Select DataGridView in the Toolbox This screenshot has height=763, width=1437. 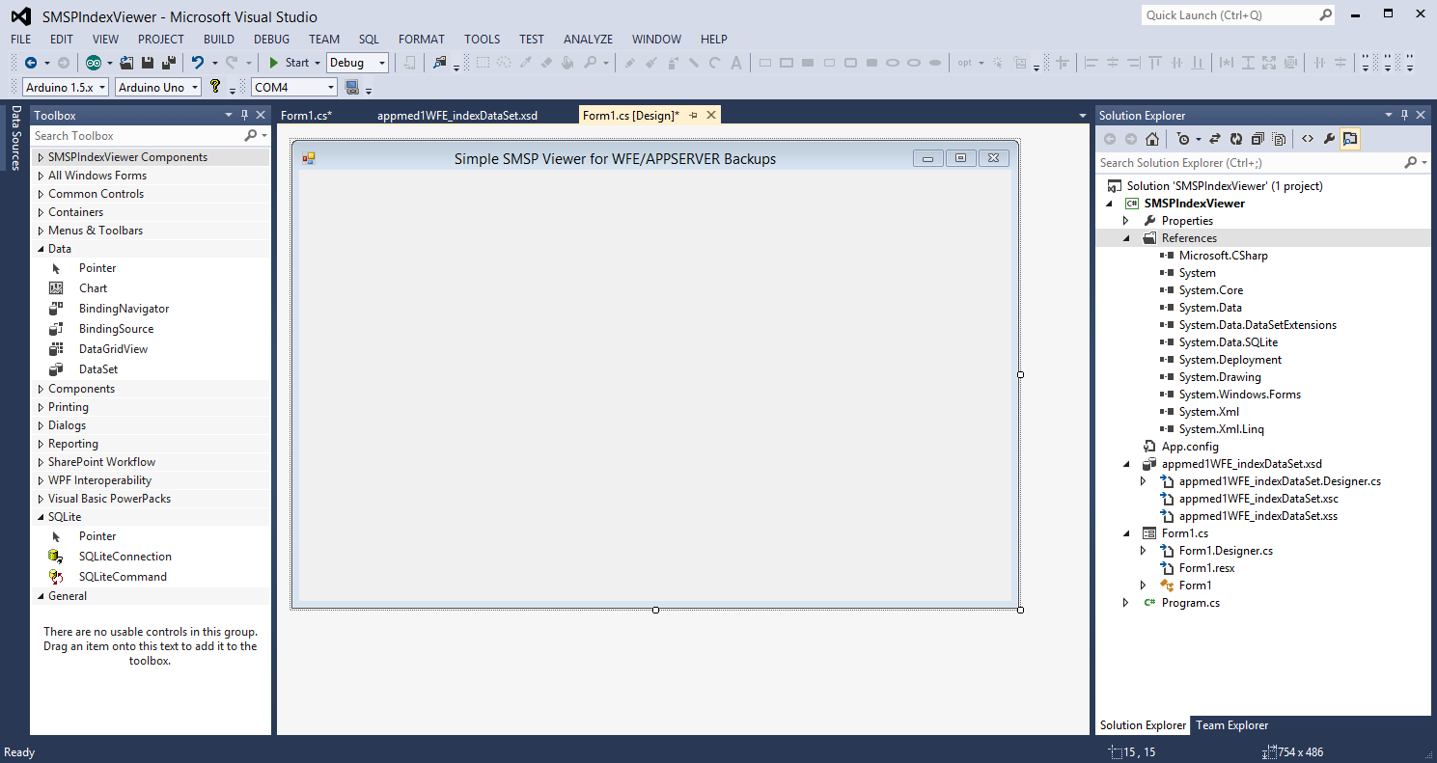click(113, 349)
